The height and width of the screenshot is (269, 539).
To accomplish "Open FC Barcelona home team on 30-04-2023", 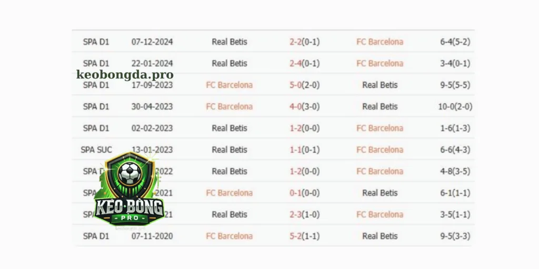I will pyautogui.click(x=229, y=107).
